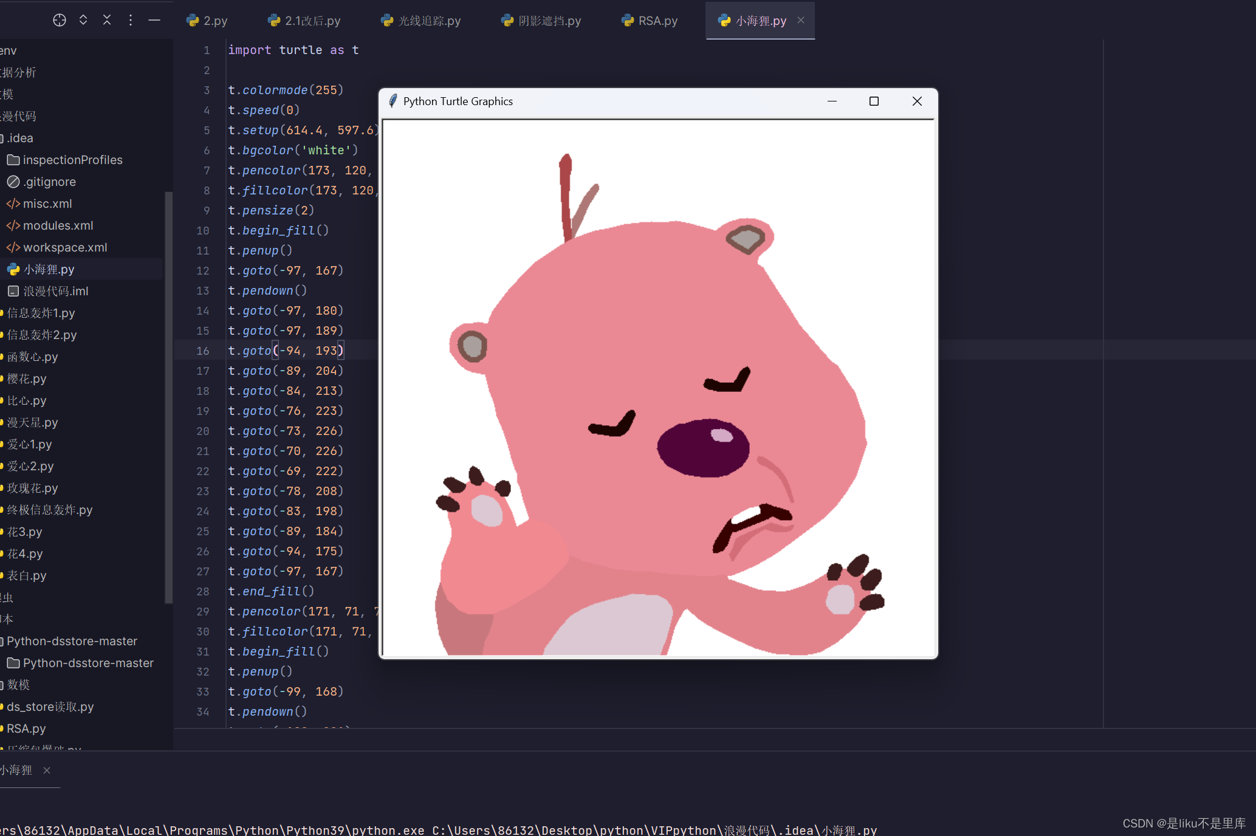
Task: Click the Collapse All icon in project toolbar
Action: click(107, 20)
